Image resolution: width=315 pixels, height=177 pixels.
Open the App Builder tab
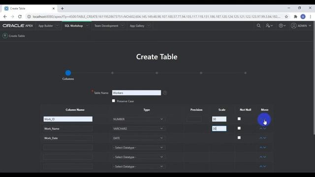pyautogui.click(x=46, y=26)
